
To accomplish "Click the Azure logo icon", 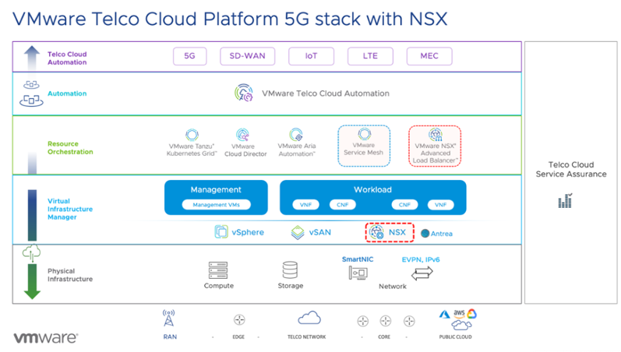I will [444, 315].
